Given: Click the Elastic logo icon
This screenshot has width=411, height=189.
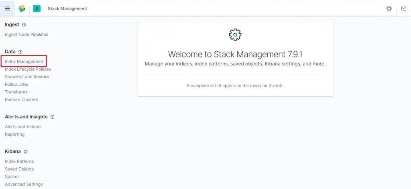Looking at the screenshot, I should point(22,9).
